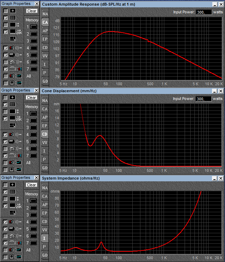Screen dimensions: 225x262
Task: Click the resize graph icon in the middle Graph Properties panel
Action: [12, 125]
